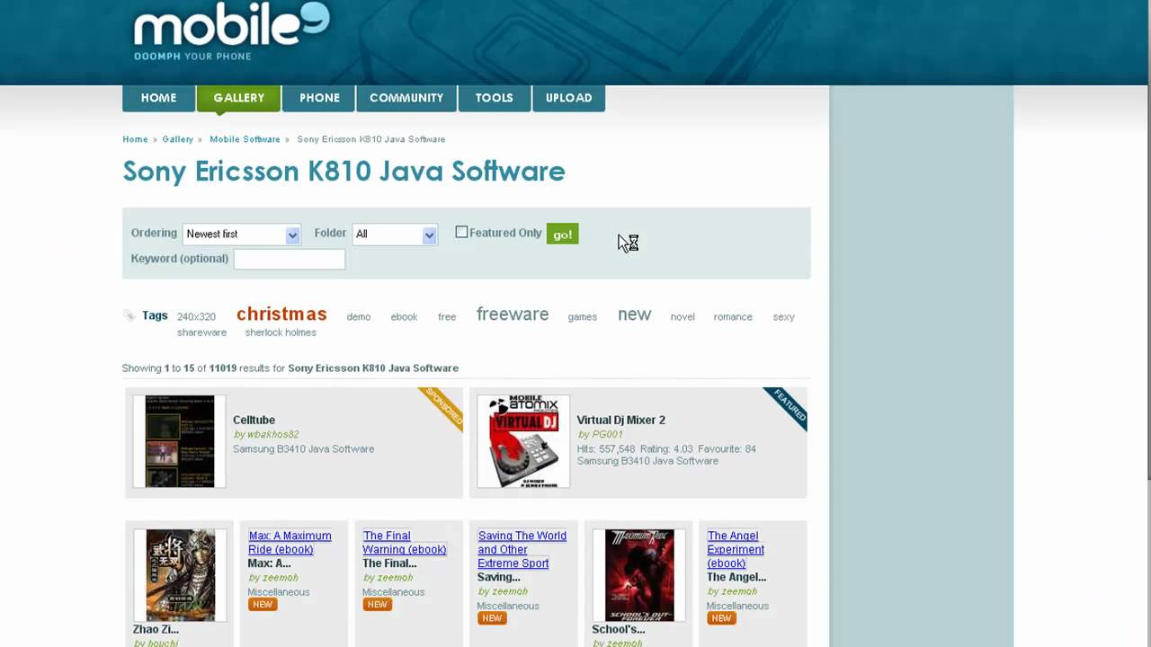Open the GALLERY nav tab
Viewport: 1151px width, 647px height.
click(x=238, y=98)
